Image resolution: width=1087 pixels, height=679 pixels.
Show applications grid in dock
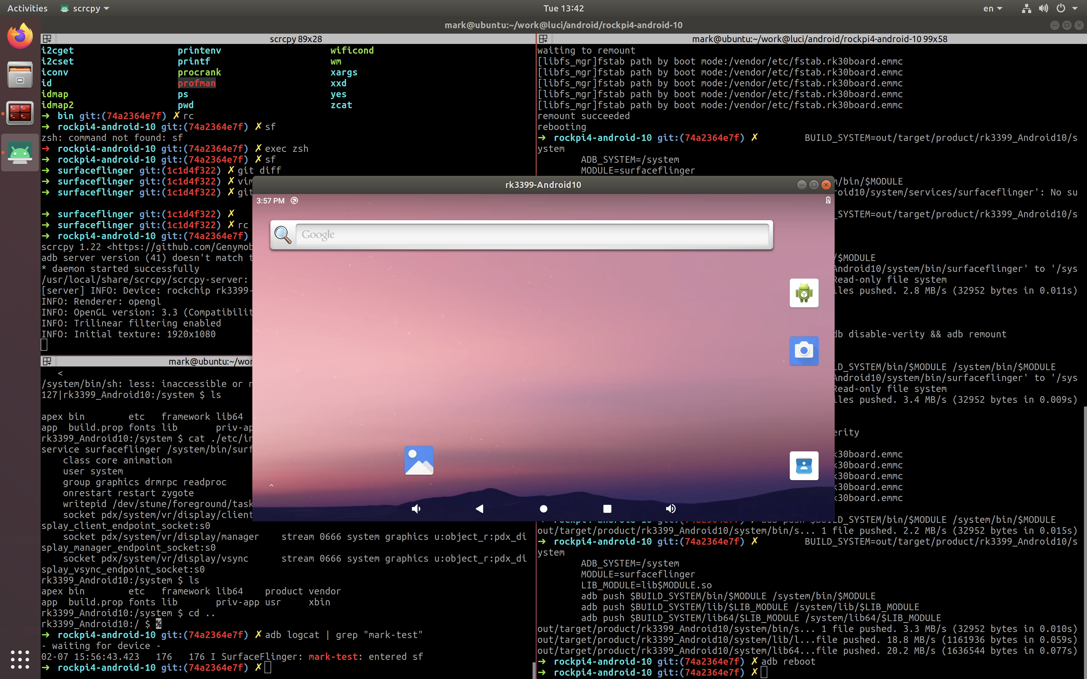(20, 659)
